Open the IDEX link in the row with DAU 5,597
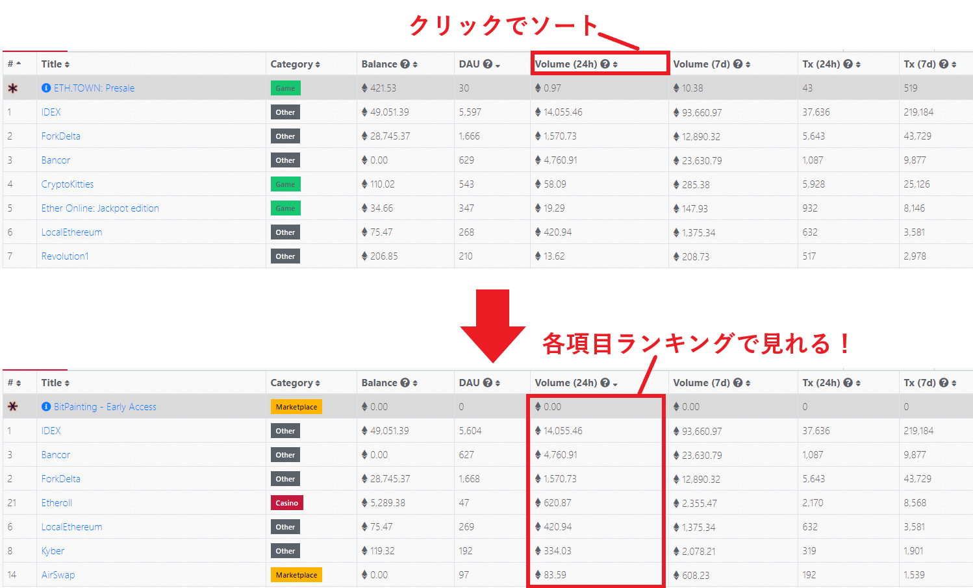Viewport: 973px width, 588px height. [51, 112]
